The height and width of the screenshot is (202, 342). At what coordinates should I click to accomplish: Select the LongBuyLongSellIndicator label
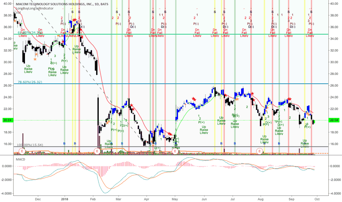[x=34, y=8]
